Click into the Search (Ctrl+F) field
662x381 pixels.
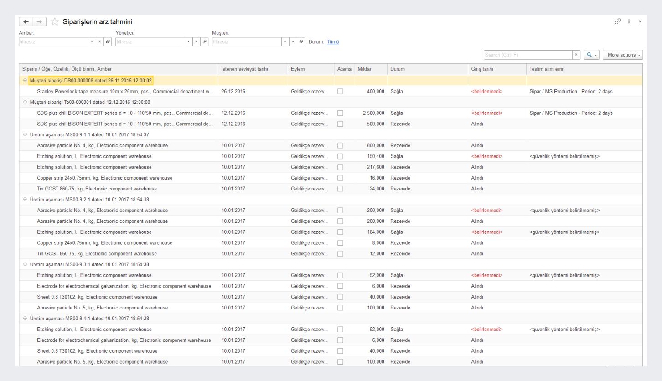pos(528,55)
